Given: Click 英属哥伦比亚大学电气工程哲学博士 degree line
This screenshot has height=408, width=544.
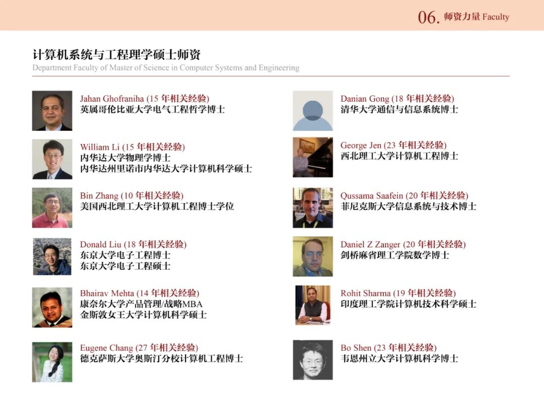Looking at the screenshot, I should click(152, 110).
